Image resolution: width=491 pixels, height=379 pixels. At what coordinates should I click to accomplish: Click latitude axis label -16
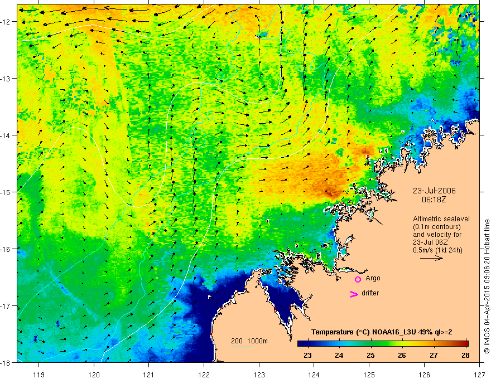click(6, 249)
